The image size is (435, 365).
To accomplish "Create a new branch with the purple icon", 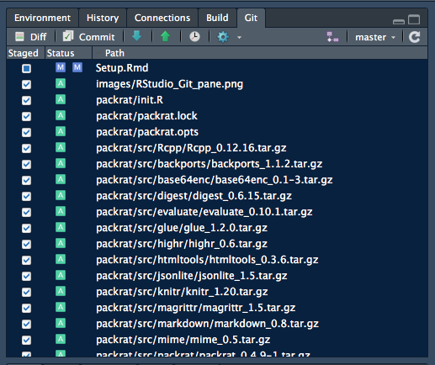I will click(x=332, y=37).
